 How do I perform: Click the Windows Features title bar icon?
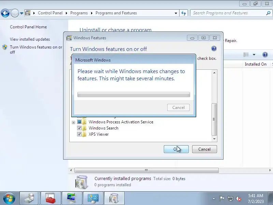pyautogui.click(x=69, y=38)
